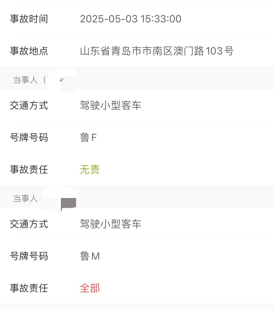Viewport: 274px width, 309px height.
Task: Tap the plate number 鲁M
Action: pos(90,256)
